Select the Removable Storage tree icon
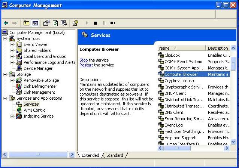The width and height of the screenshot is (239, 168). (19, 80)
